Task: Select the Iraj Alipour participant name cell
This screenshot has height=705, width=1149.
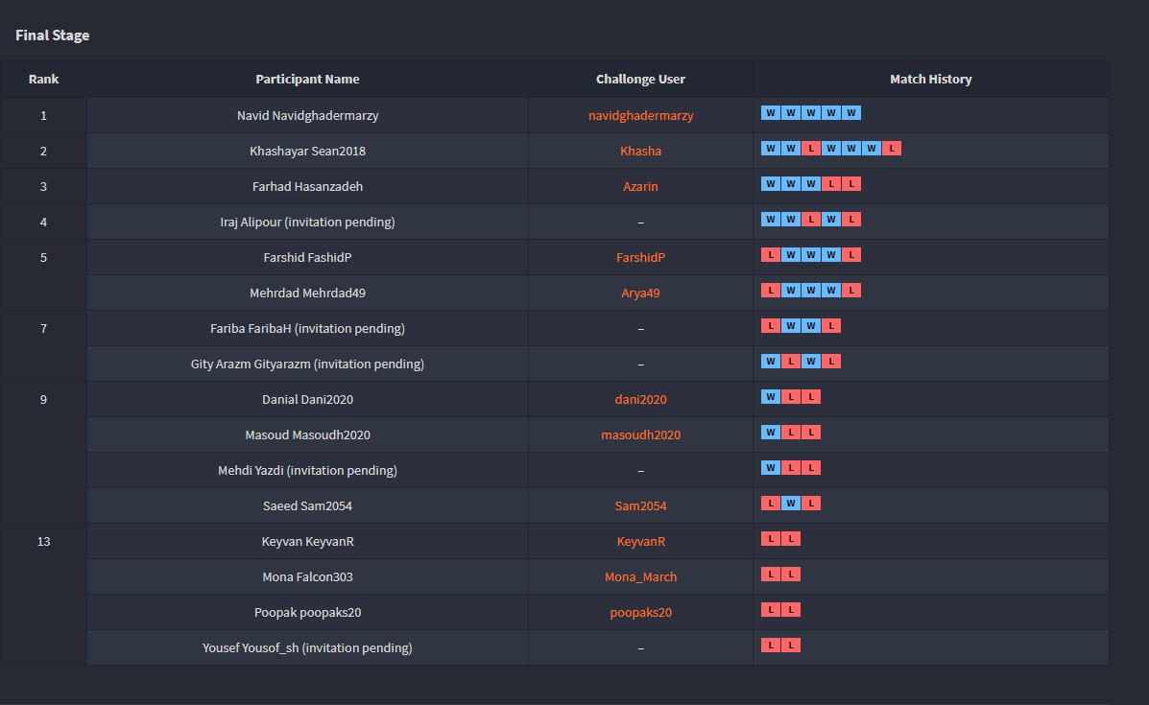Action: pos(307,222)
